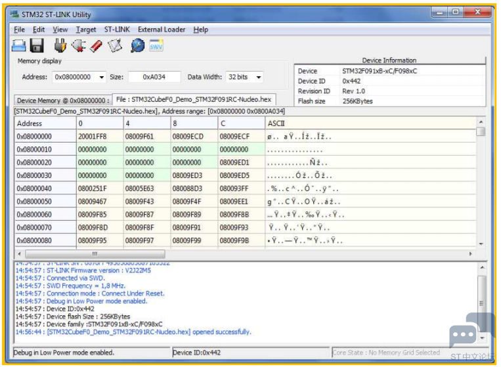Viewport: 501px width, 367px height.
Task: Select cell 08009467
Action: click(x=100, y=202)
